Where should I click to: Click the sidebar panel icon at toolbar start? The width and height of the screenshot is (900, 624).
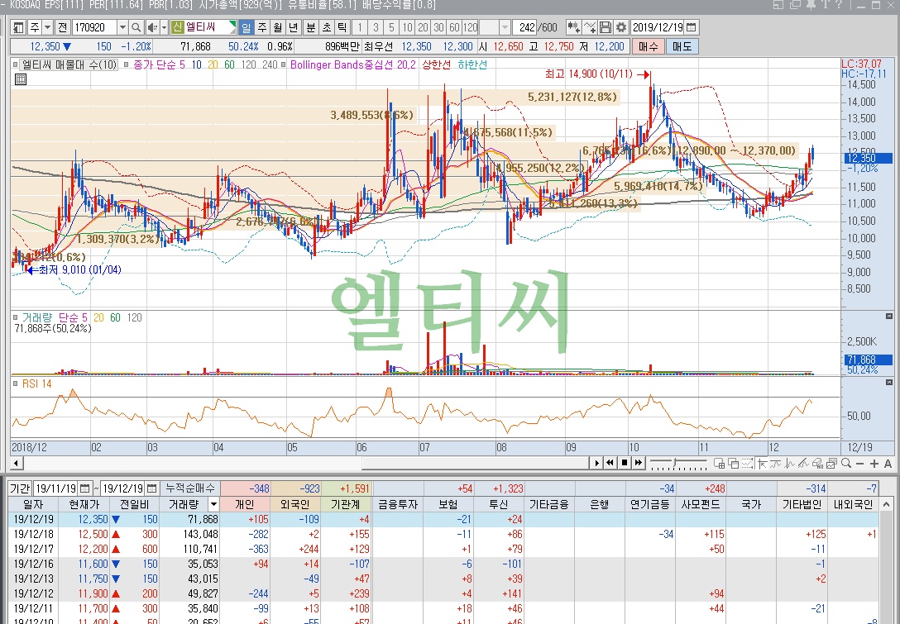tap(19, 27)
